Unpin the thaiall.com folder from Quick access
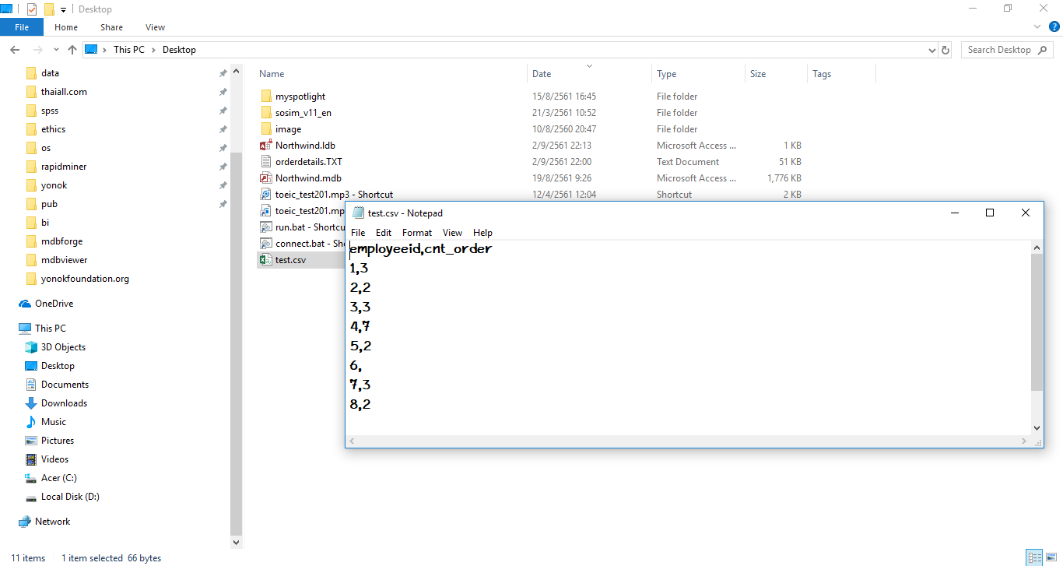Screen dimensions: 1063x566 tap(223, 92)
